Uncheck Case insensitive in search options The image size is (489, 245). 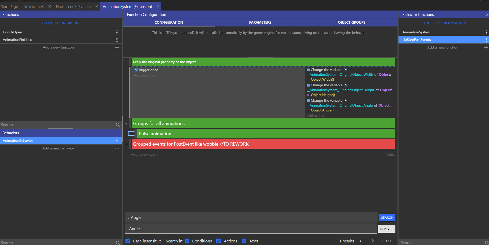coord(128,241)
